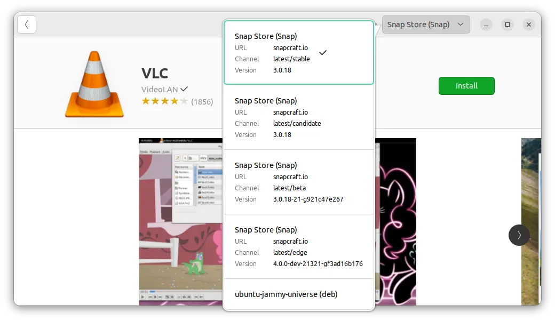Click the verified checkmark beside VideoLAN
The height and width of the screenshot is (321, 555).
click(x=184, y=89)
